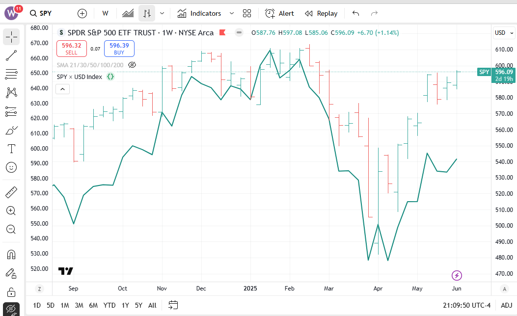
Task: Open the Z timezone button
Action: [40, 289]
